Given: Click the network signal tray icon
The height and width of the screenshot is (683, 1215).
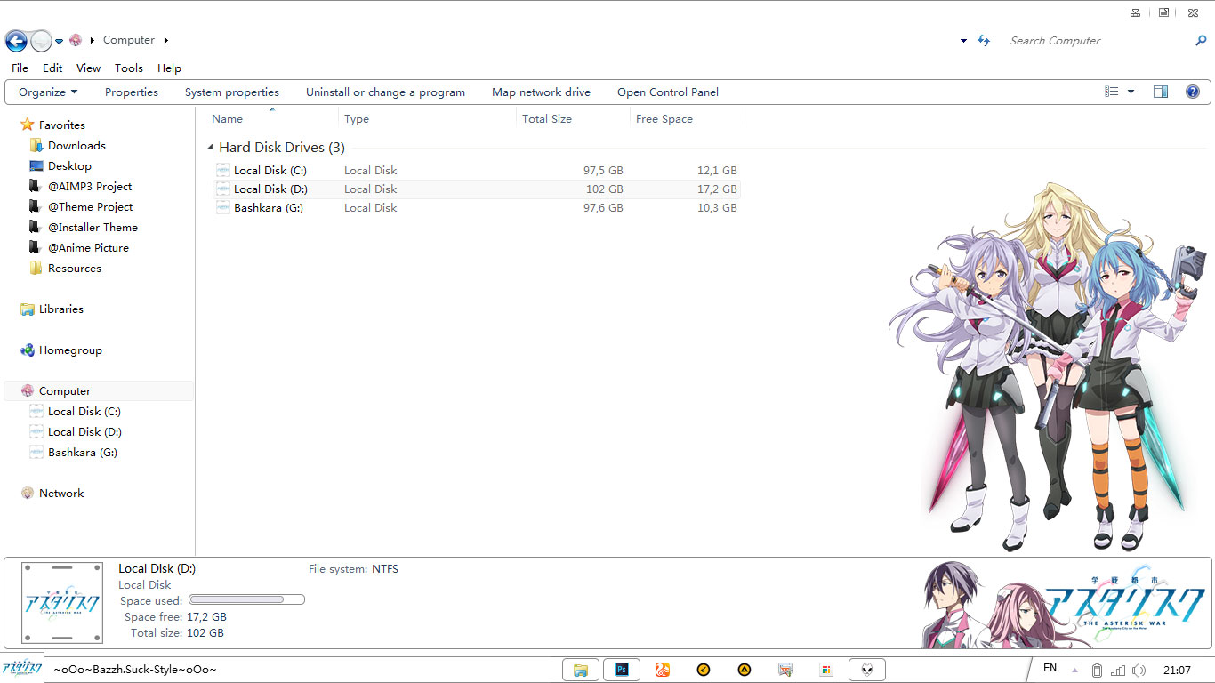Looking at the screenshot, I should (1118, 671).
